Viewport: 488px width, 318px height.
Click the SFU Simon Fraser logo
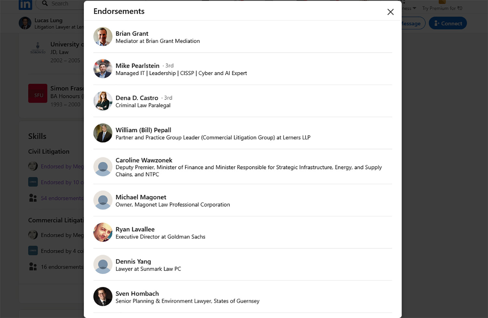(38, 93)
